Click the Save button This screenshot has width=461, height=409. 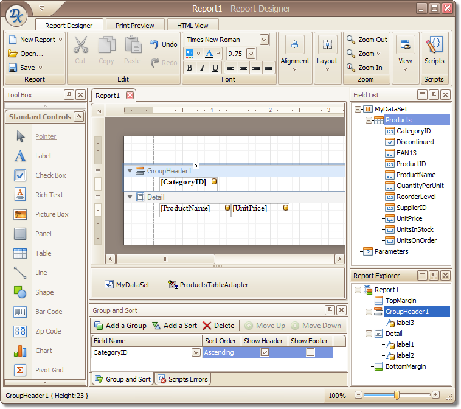22,68
